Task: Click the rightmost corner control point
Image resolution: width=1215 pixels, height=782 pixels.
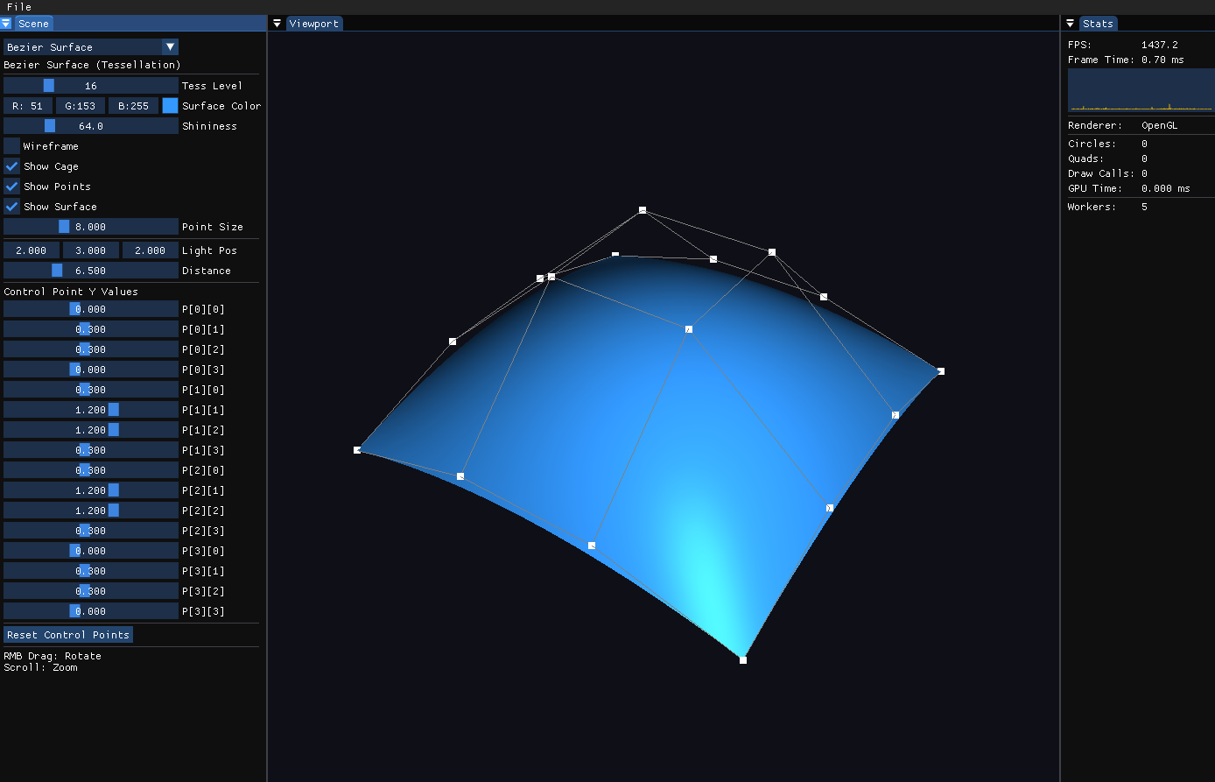Action: [x=941, y=371]
